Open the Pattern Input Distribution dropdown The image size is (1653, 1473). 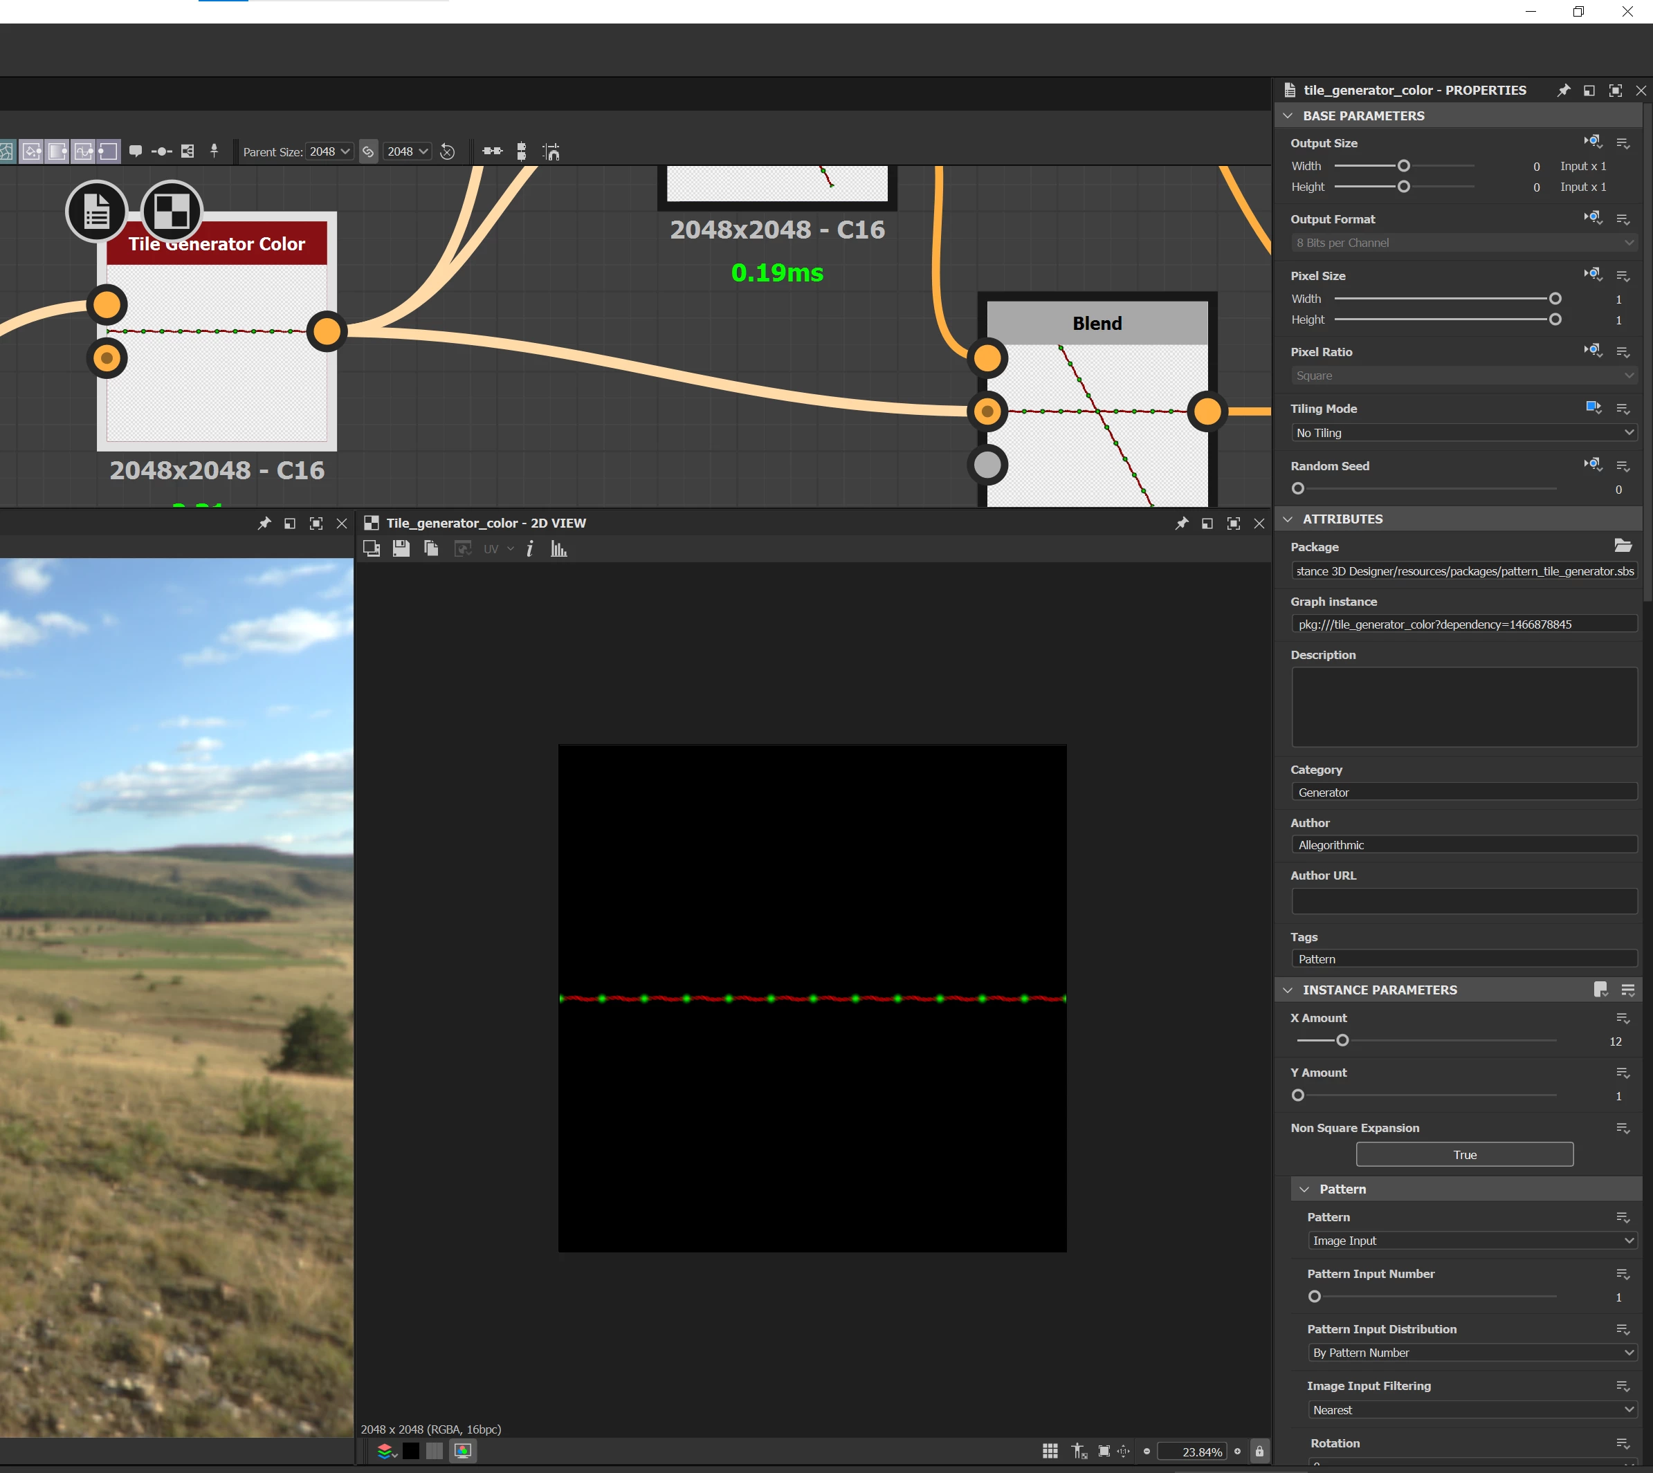click(x=1472, y=1353)
